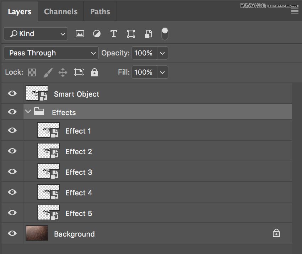Hide the Effect 3 layer
Image resolution: width=302 pixels, height=254 pixels.
12,172
